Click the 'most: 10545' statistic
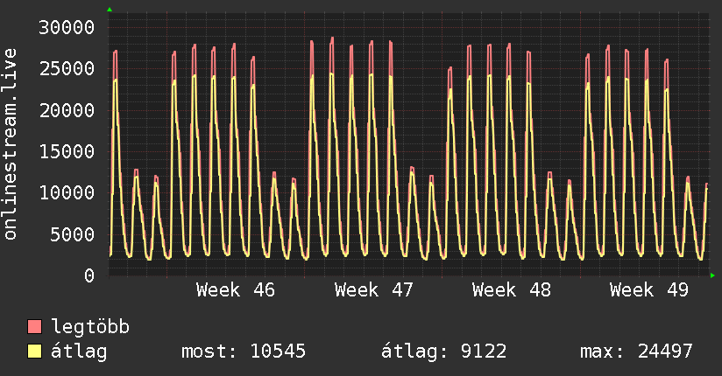The image size is (722, 376). pyautogui.click(x=243, y=352)
